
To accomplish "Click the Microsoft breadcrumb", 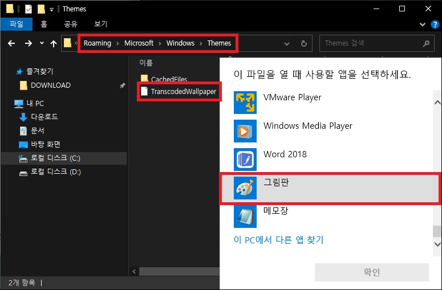I will [x=139, y=43].
